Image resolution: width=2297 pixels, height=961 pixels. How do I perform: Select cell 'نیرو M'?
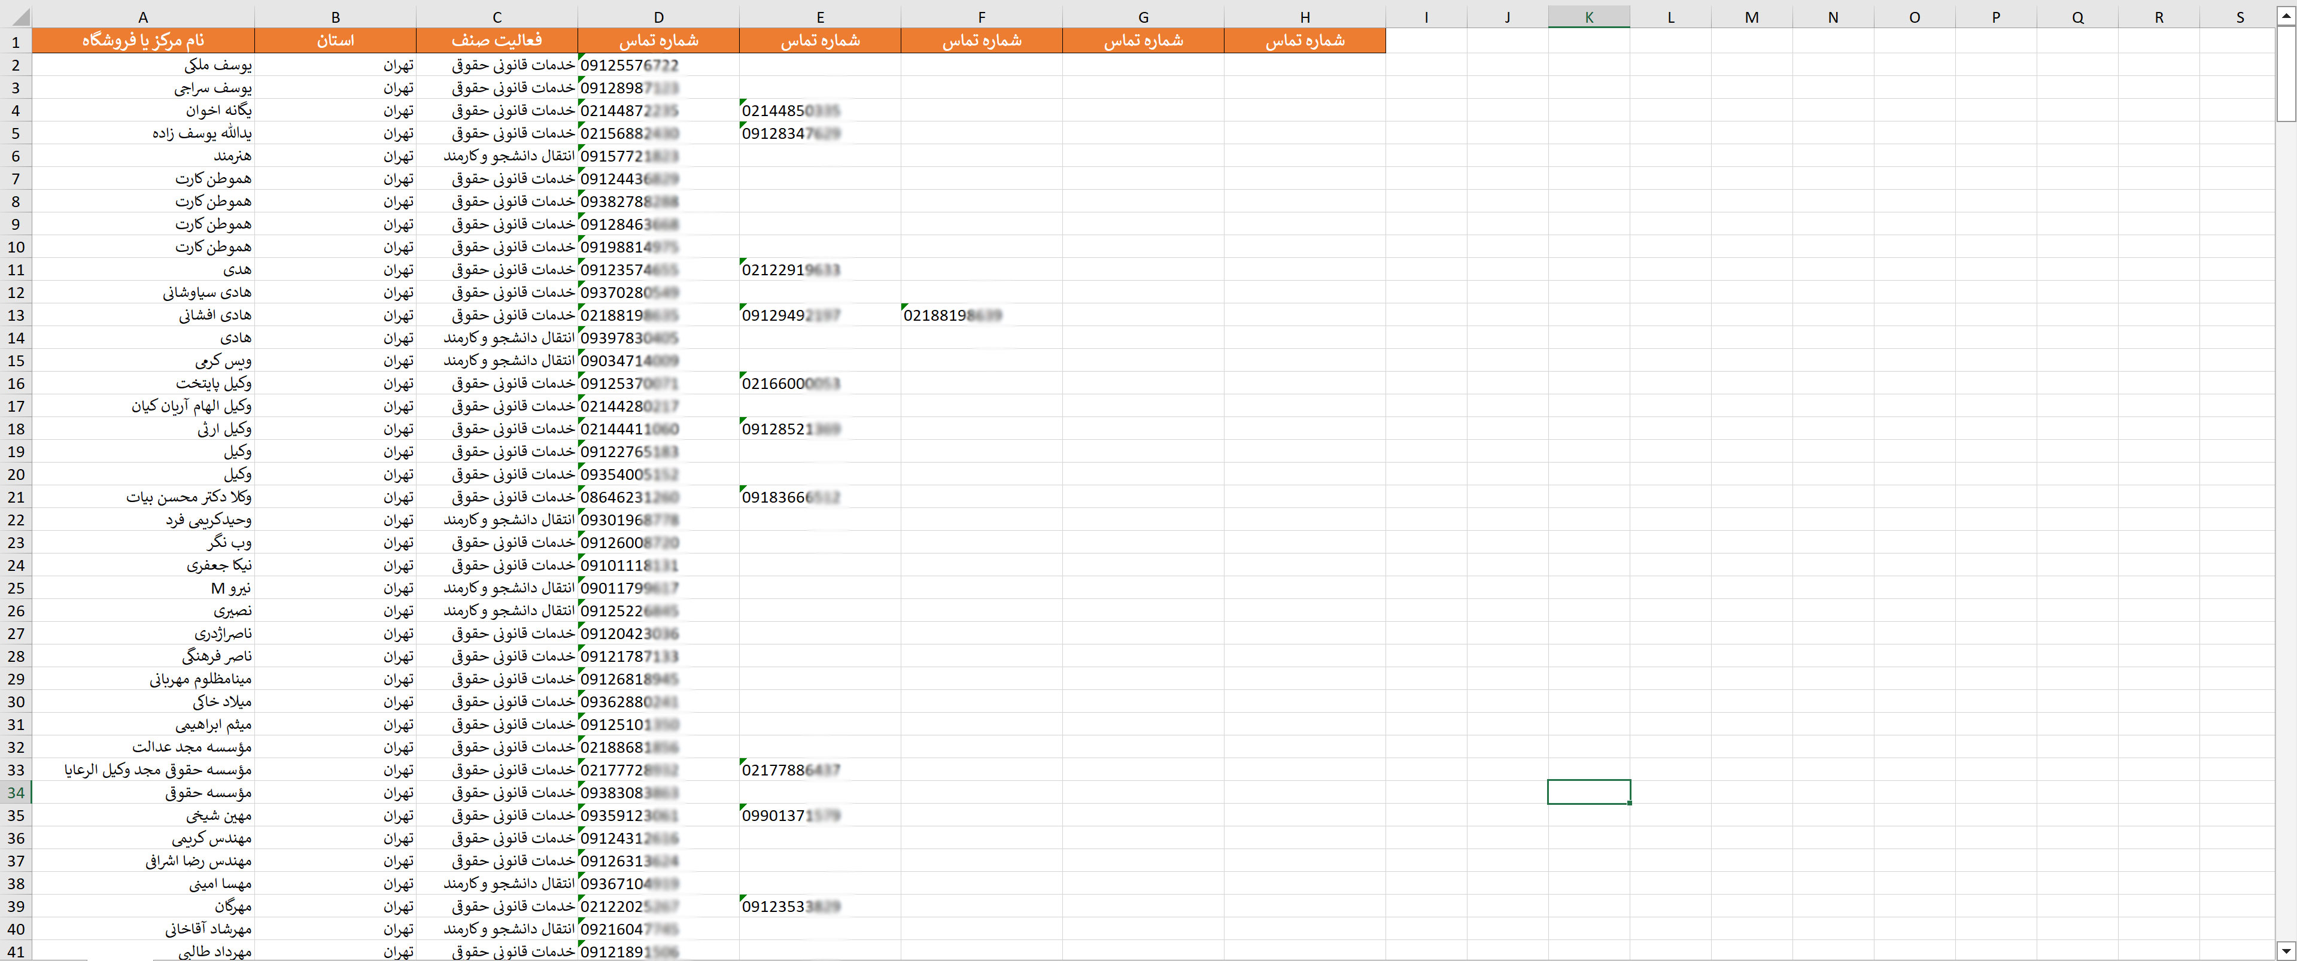(144, 588)
